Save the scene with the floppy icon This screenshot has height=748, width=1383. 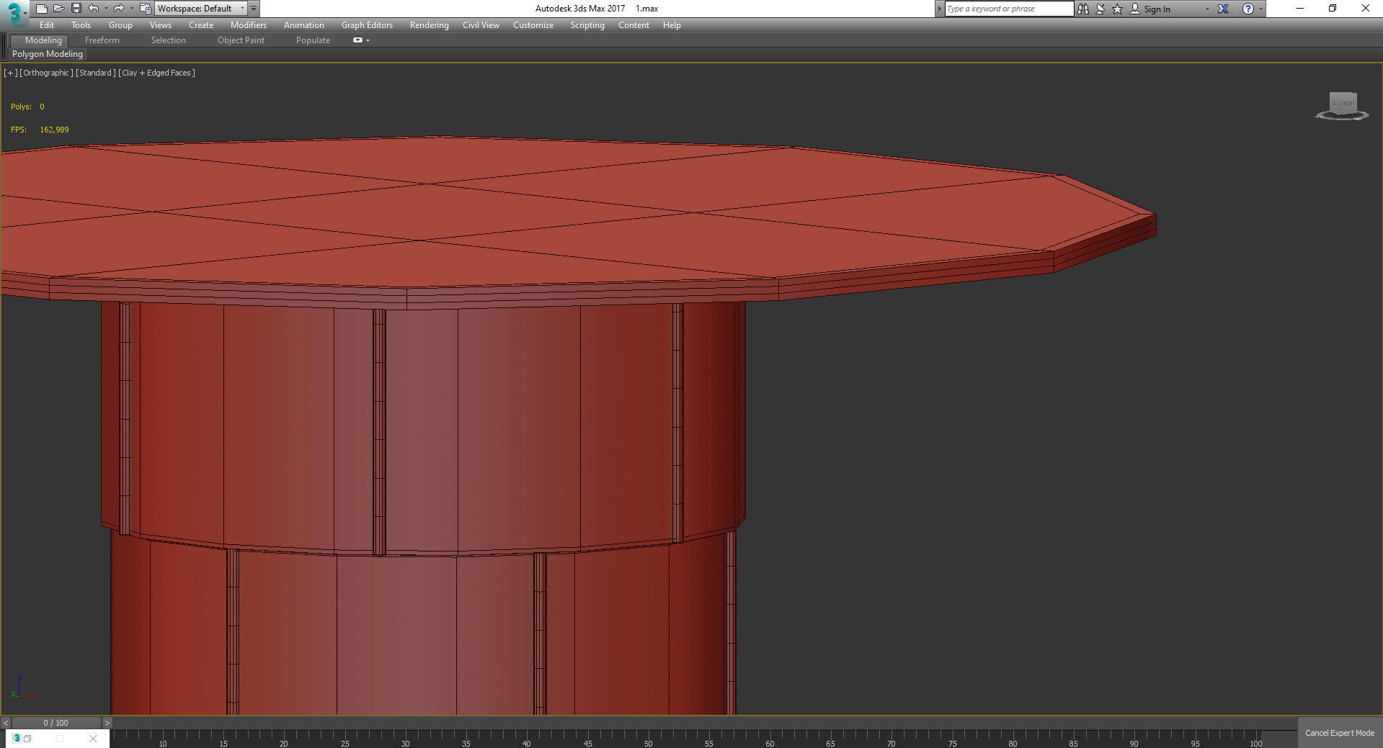[76, 9]
